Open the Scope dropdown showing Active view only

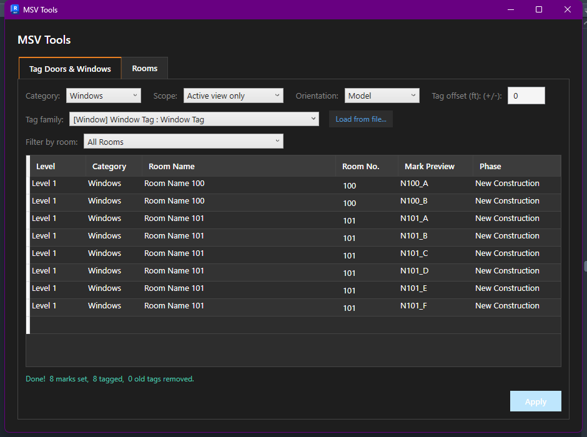click(233, 96)
